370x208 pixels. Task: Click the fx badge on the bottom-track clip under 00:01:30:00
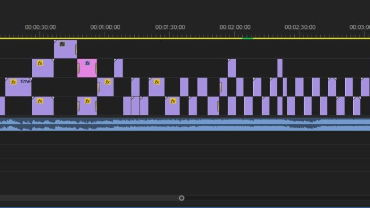(x=173, y=101)
